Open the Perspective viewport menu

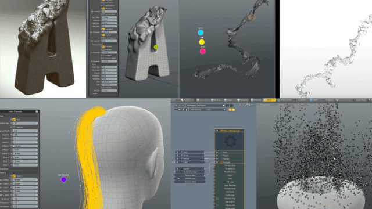coord(265,105)
